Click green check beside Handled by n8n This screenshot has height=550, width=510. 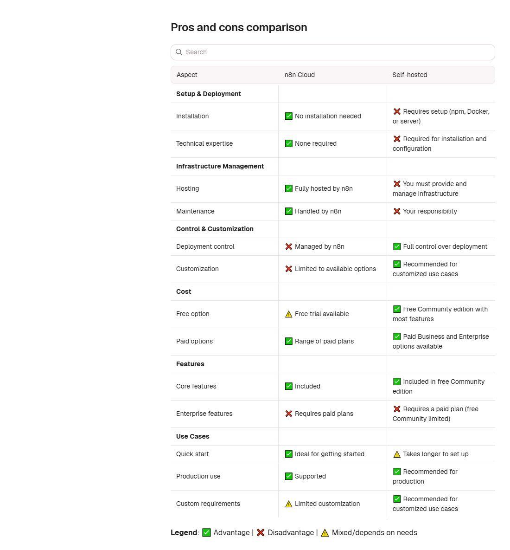[x=289, y=211]
